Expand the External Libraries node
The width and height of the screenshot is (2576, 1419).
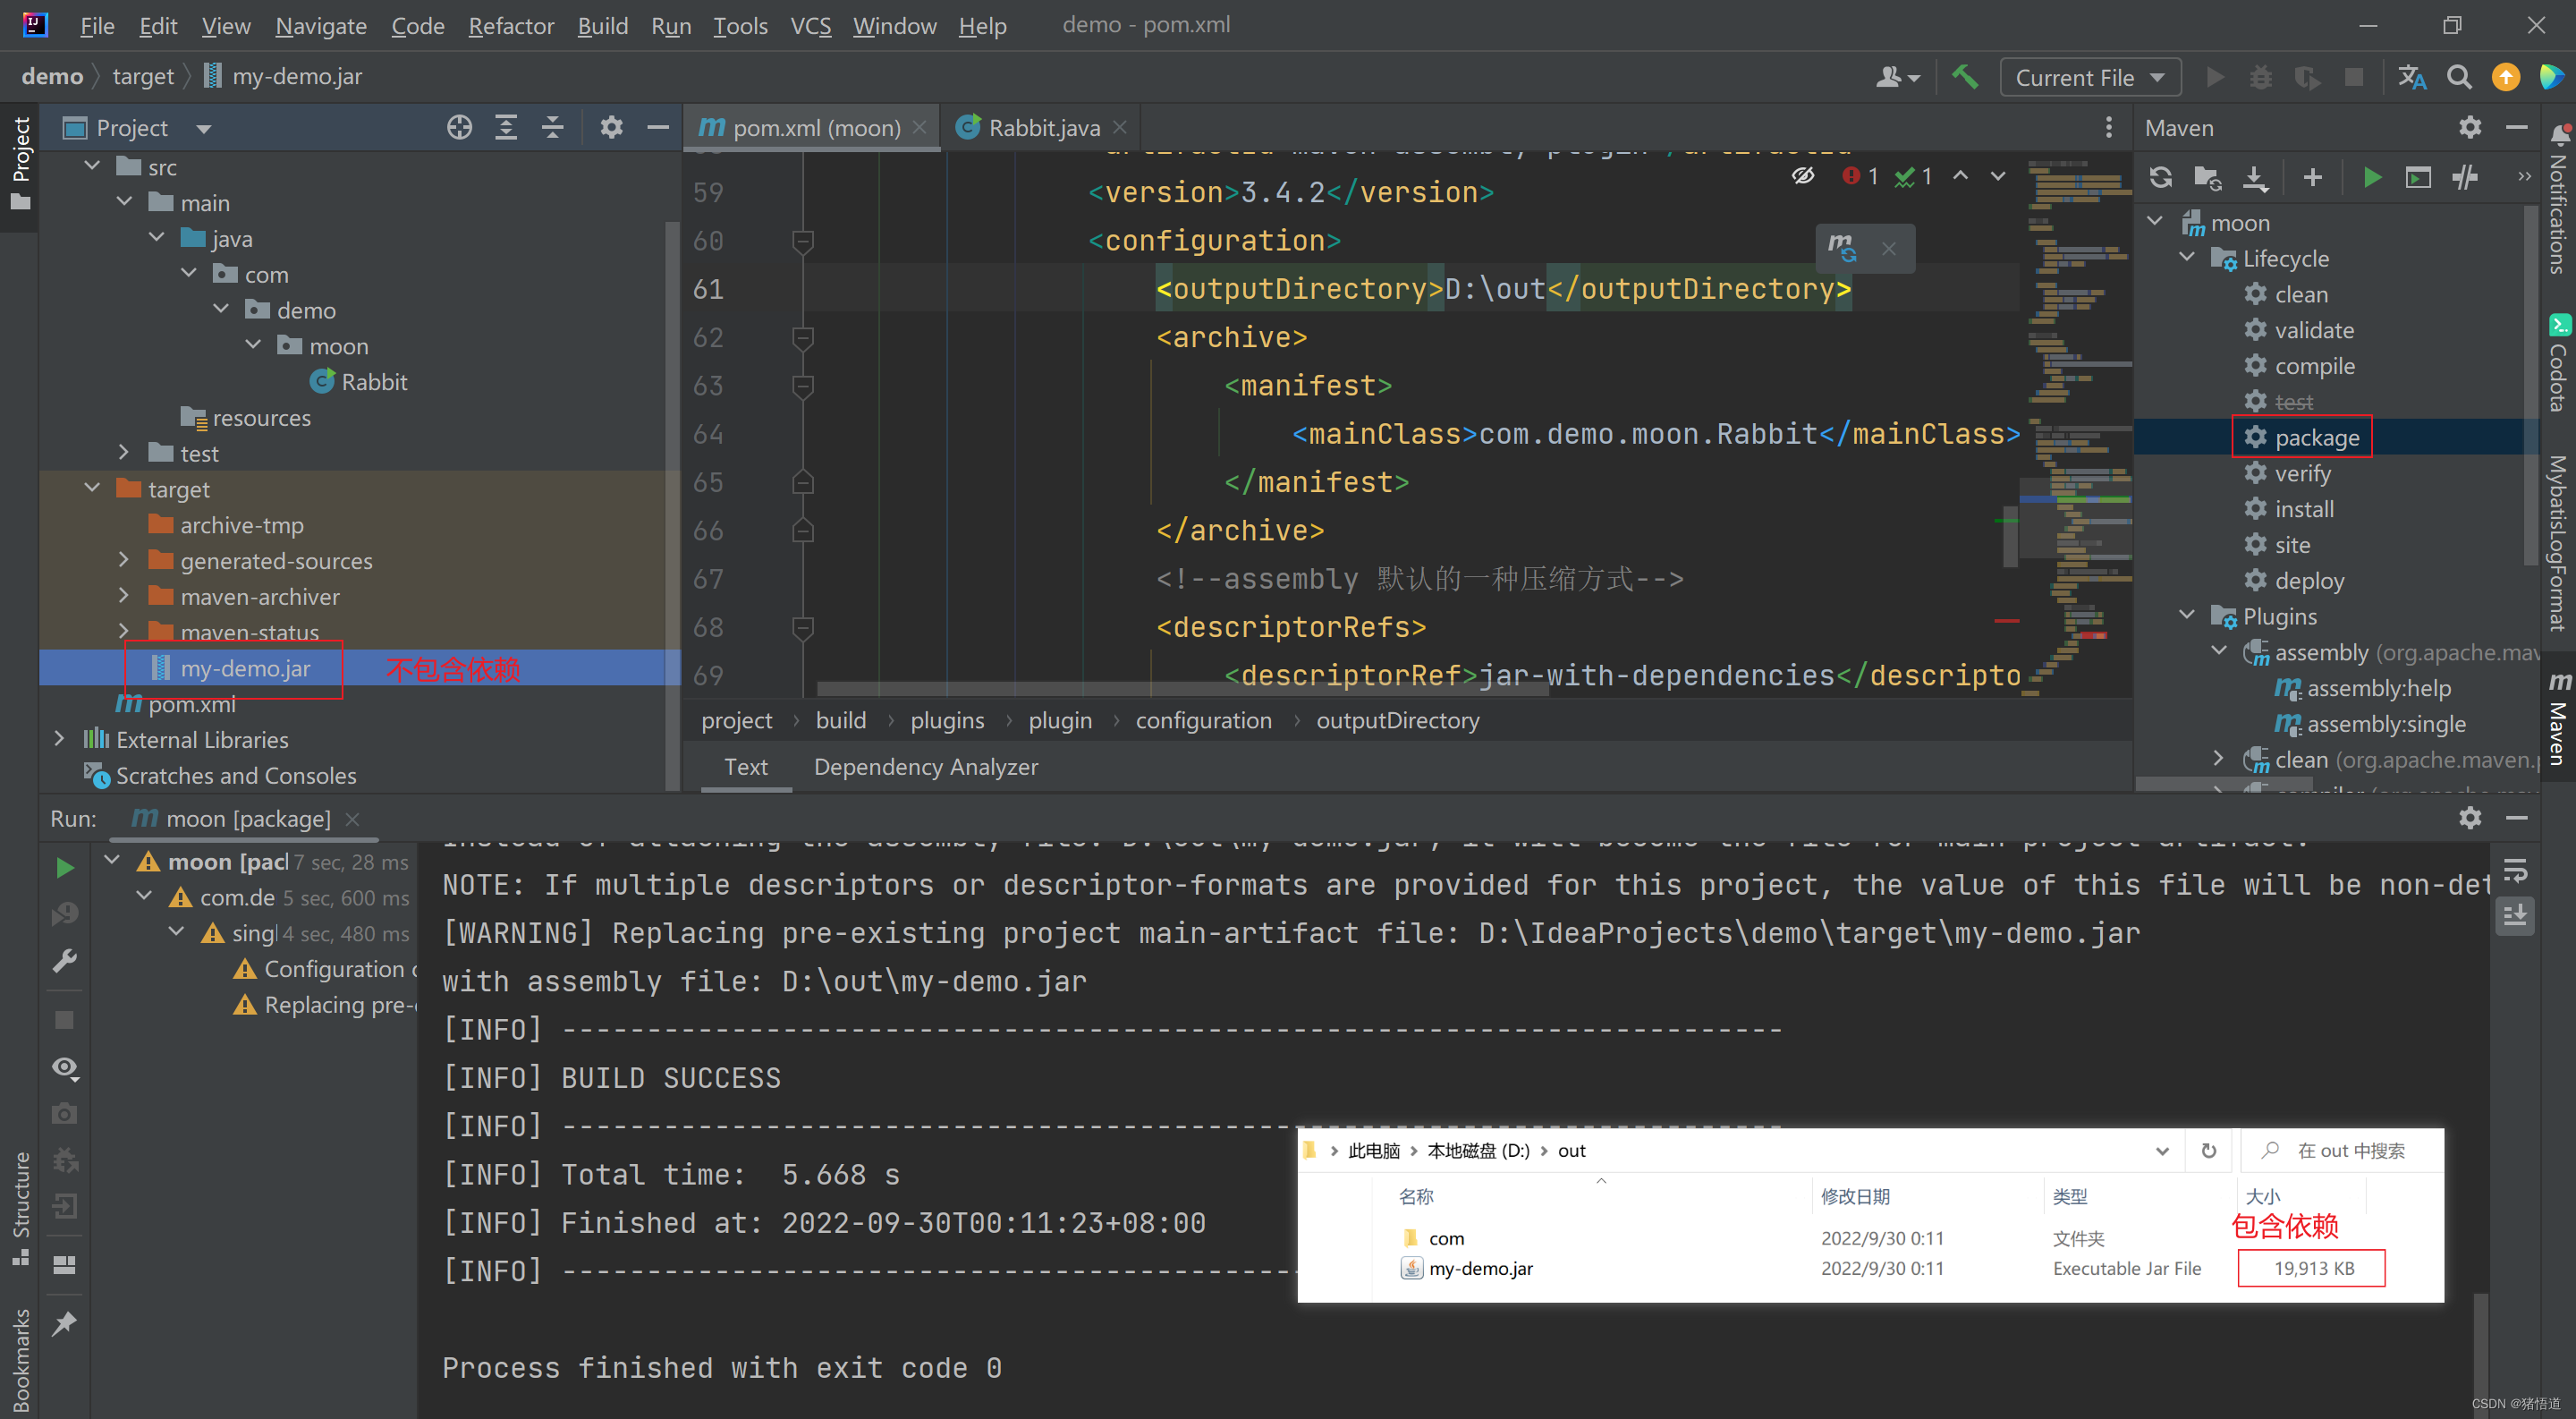tap(59, 739)
